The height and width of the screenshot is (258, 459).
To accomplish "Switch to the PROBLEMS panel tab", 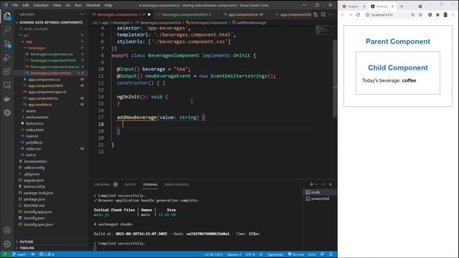I will [102, 185].
